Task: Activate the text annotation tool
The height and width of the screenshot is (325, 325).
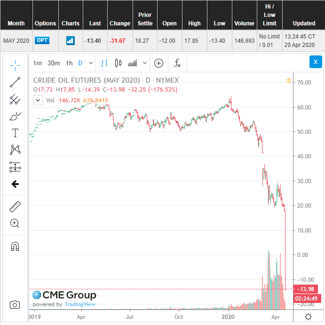Action: pos(15,133)
